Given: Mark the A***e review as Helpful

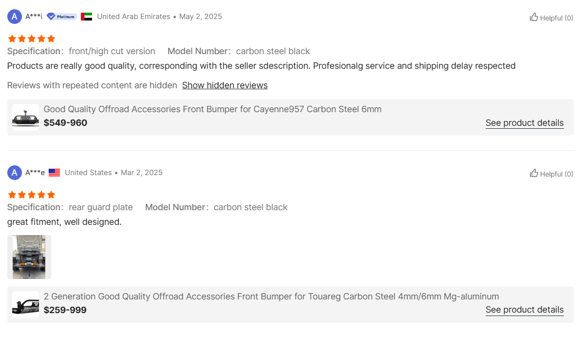Looking at the screenshot, I should [551, 174].
